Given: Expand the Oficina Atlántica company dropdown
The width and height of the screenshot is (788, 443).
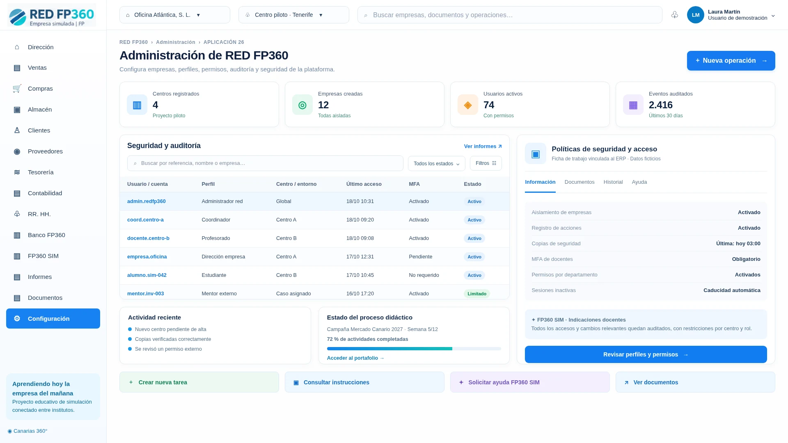Looking at the screenshot, I should (x=175, y=15).
